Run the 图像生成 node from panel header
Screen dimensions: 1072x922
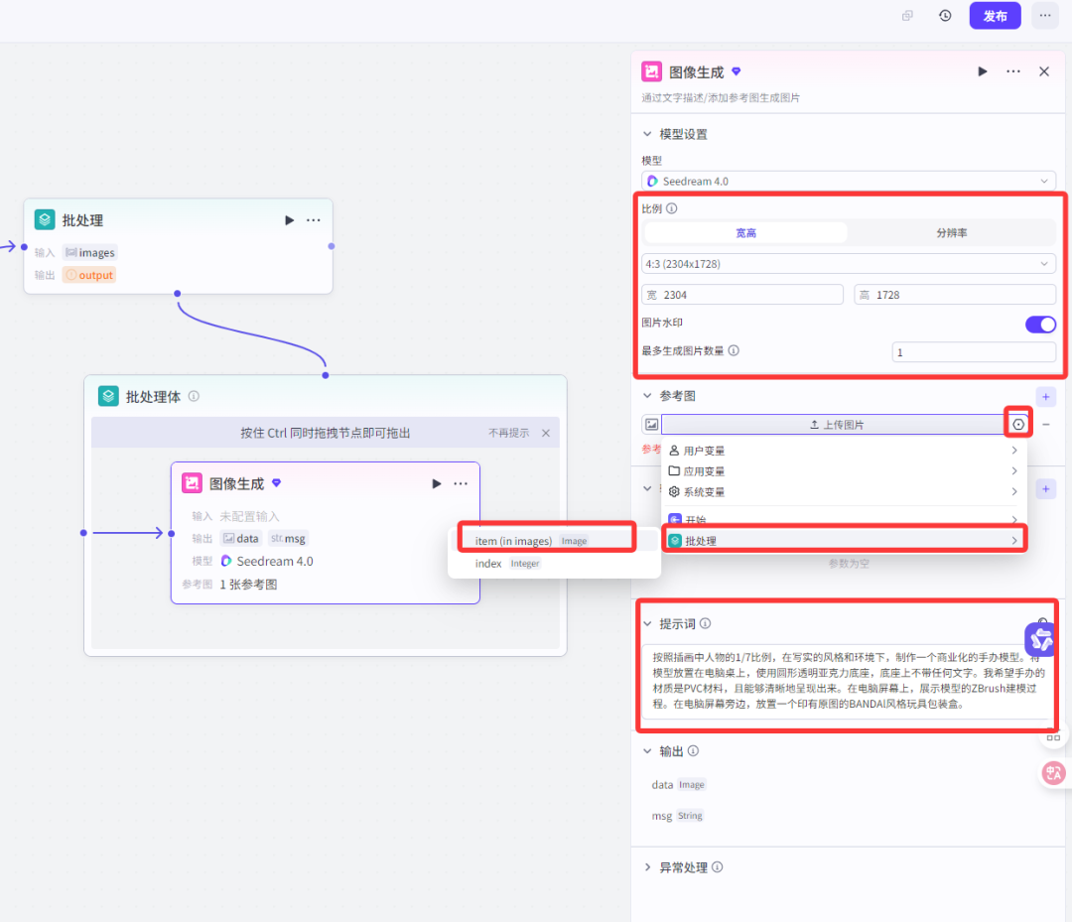click(x=983, y=71)
